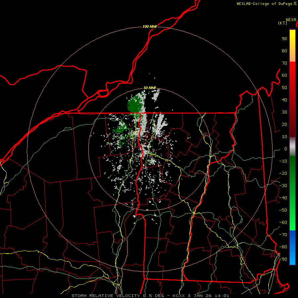Click the 50 NMI range ring label
The width and height of the screenshot is (298, 298).
click(150, 88)
